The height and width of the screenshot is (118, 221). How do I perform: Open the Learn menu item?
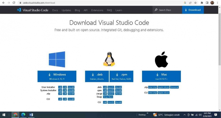point(119,10)
